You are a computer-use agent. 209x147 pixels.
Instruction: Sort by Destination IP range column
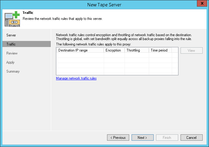[x=80, y=50]
